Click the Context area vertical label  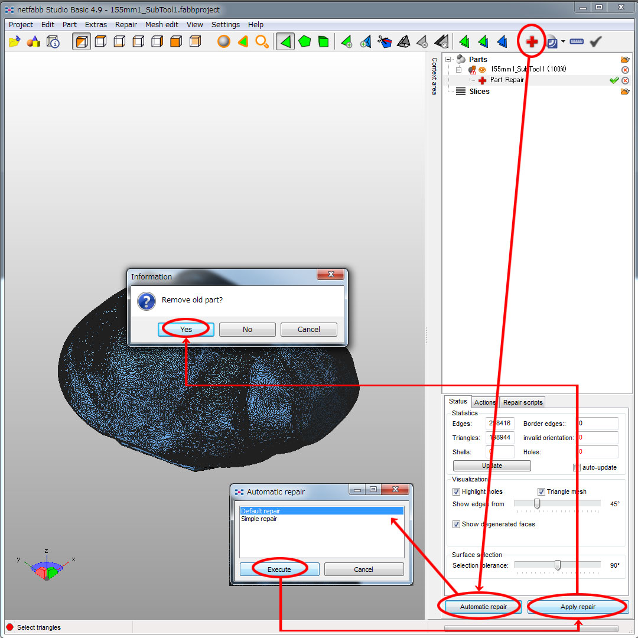[x=434, y=76]
